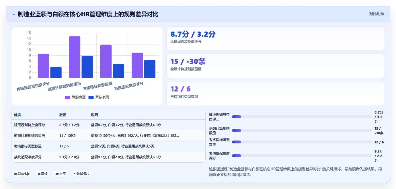This screenshot has width=396, height=189.
Task: Click the blue 系统适配难度评分 target bar
Action: click(x=150, y=69)
